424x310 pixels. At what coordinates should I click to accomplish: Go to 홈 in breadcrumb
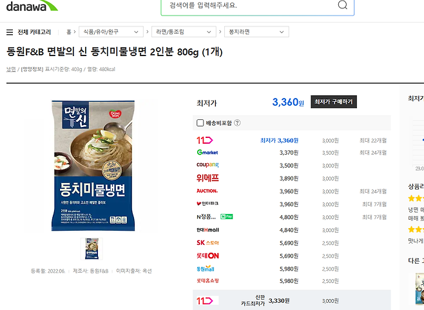[x=69, y=32]
